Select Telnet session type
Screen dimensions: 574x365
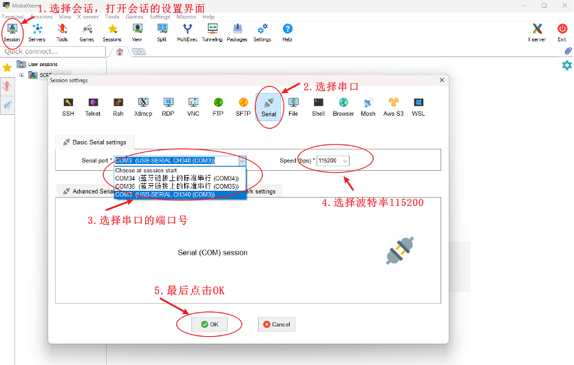[x=93, y=107]
